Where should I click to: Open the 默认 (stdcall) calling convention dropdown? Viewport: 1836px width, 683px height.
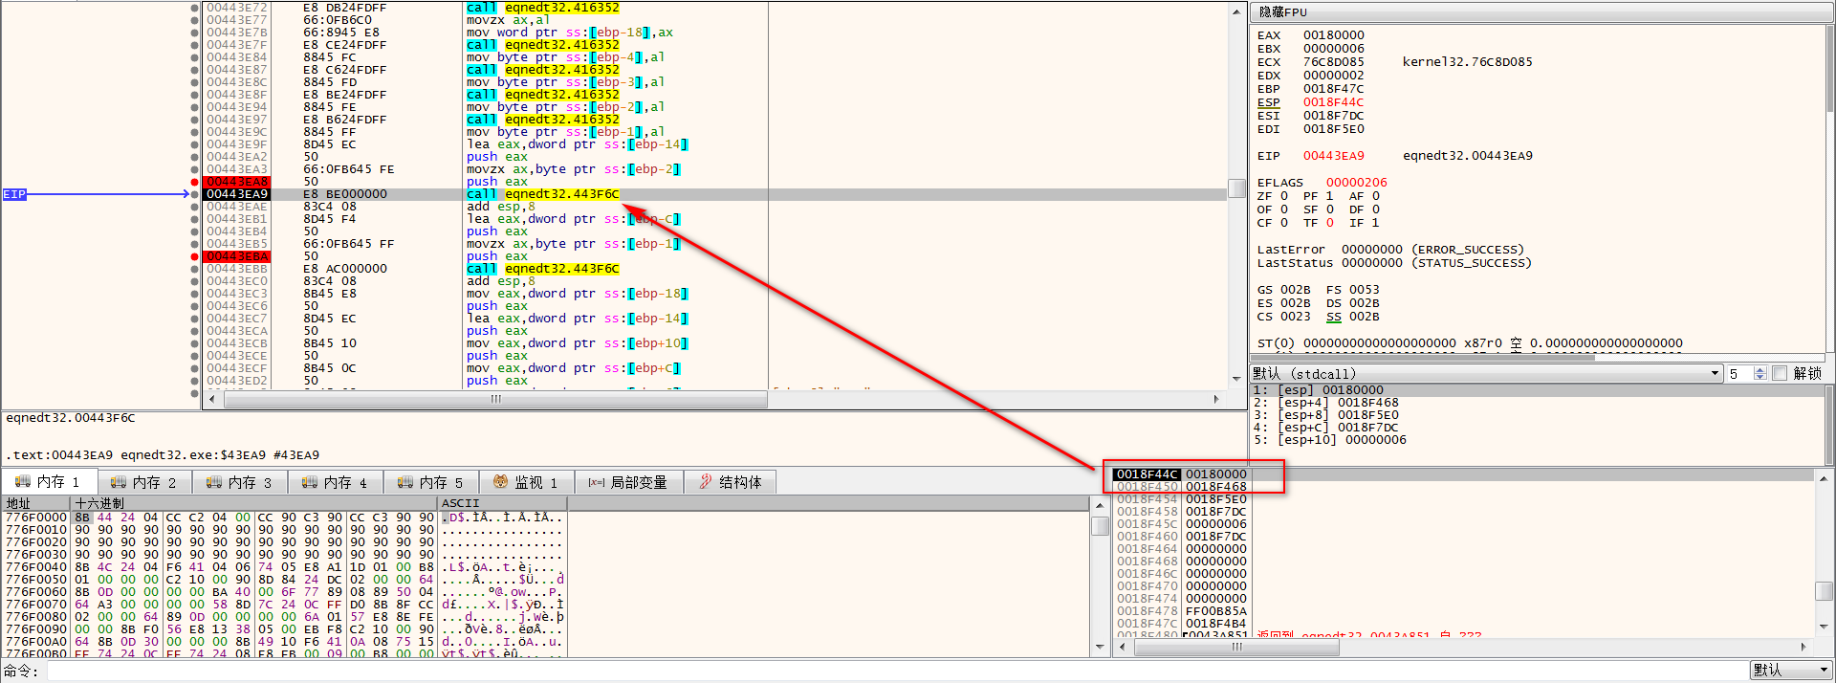click(1486, 373)
